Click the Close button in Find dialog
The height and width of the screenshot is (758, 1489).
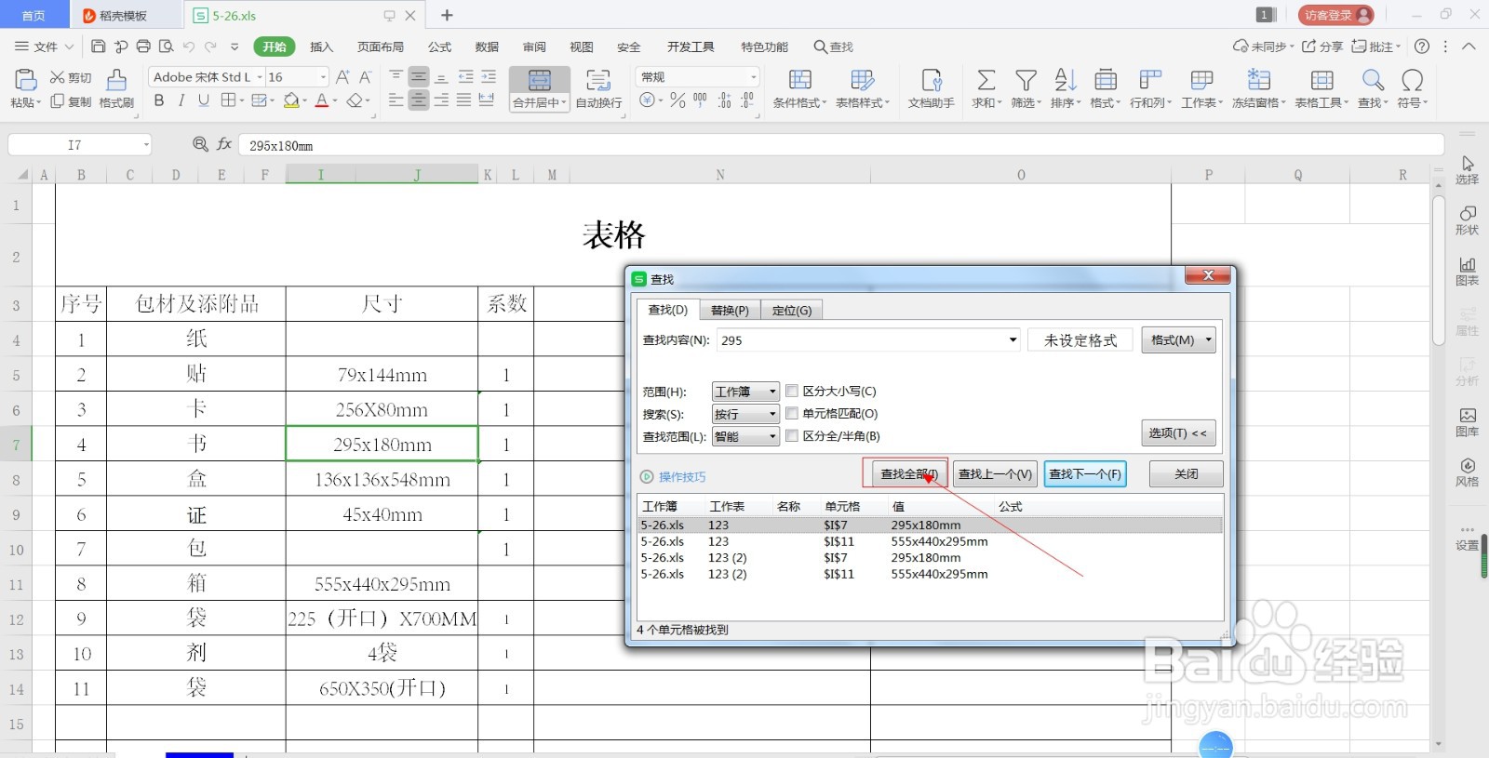pos(1186,474)
